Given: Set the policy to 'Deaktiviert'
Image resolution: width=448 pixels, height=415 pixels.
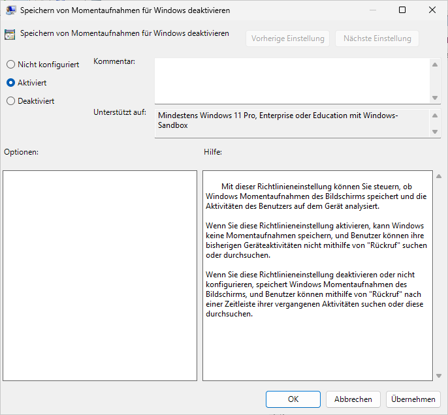Looking at the screenshot, I should [x=10, y=101].
